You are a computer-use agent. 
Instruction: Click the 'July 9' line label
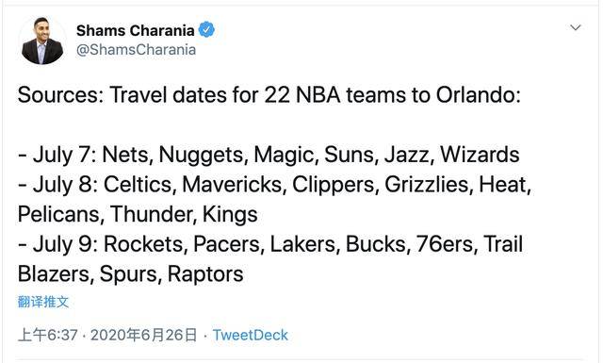(x=67, y=244)
